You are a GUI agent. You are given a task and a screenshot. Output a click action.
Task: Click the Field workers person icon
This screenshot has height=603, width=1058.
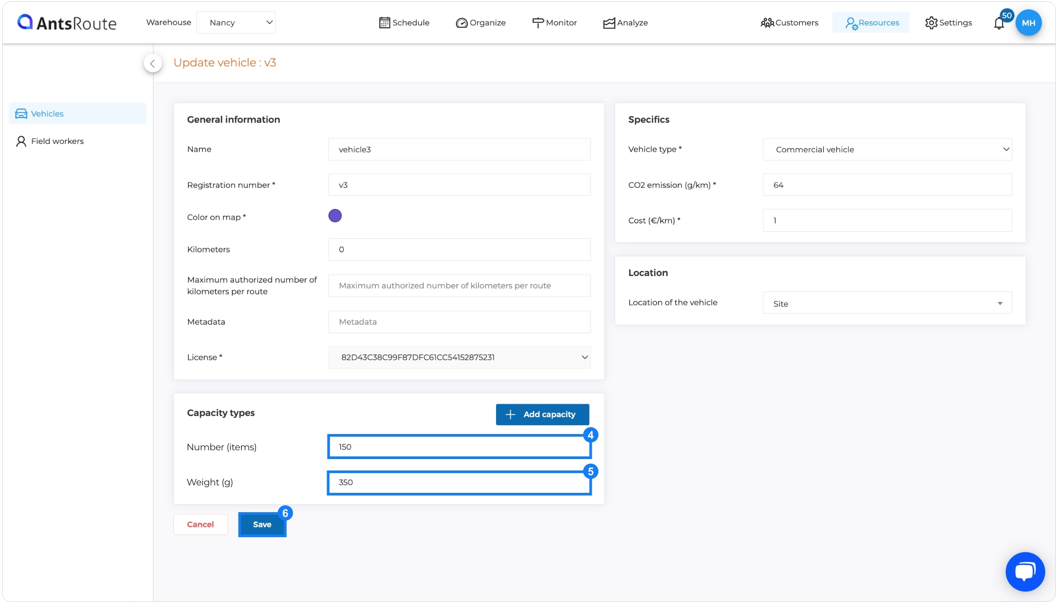(21, 141)
